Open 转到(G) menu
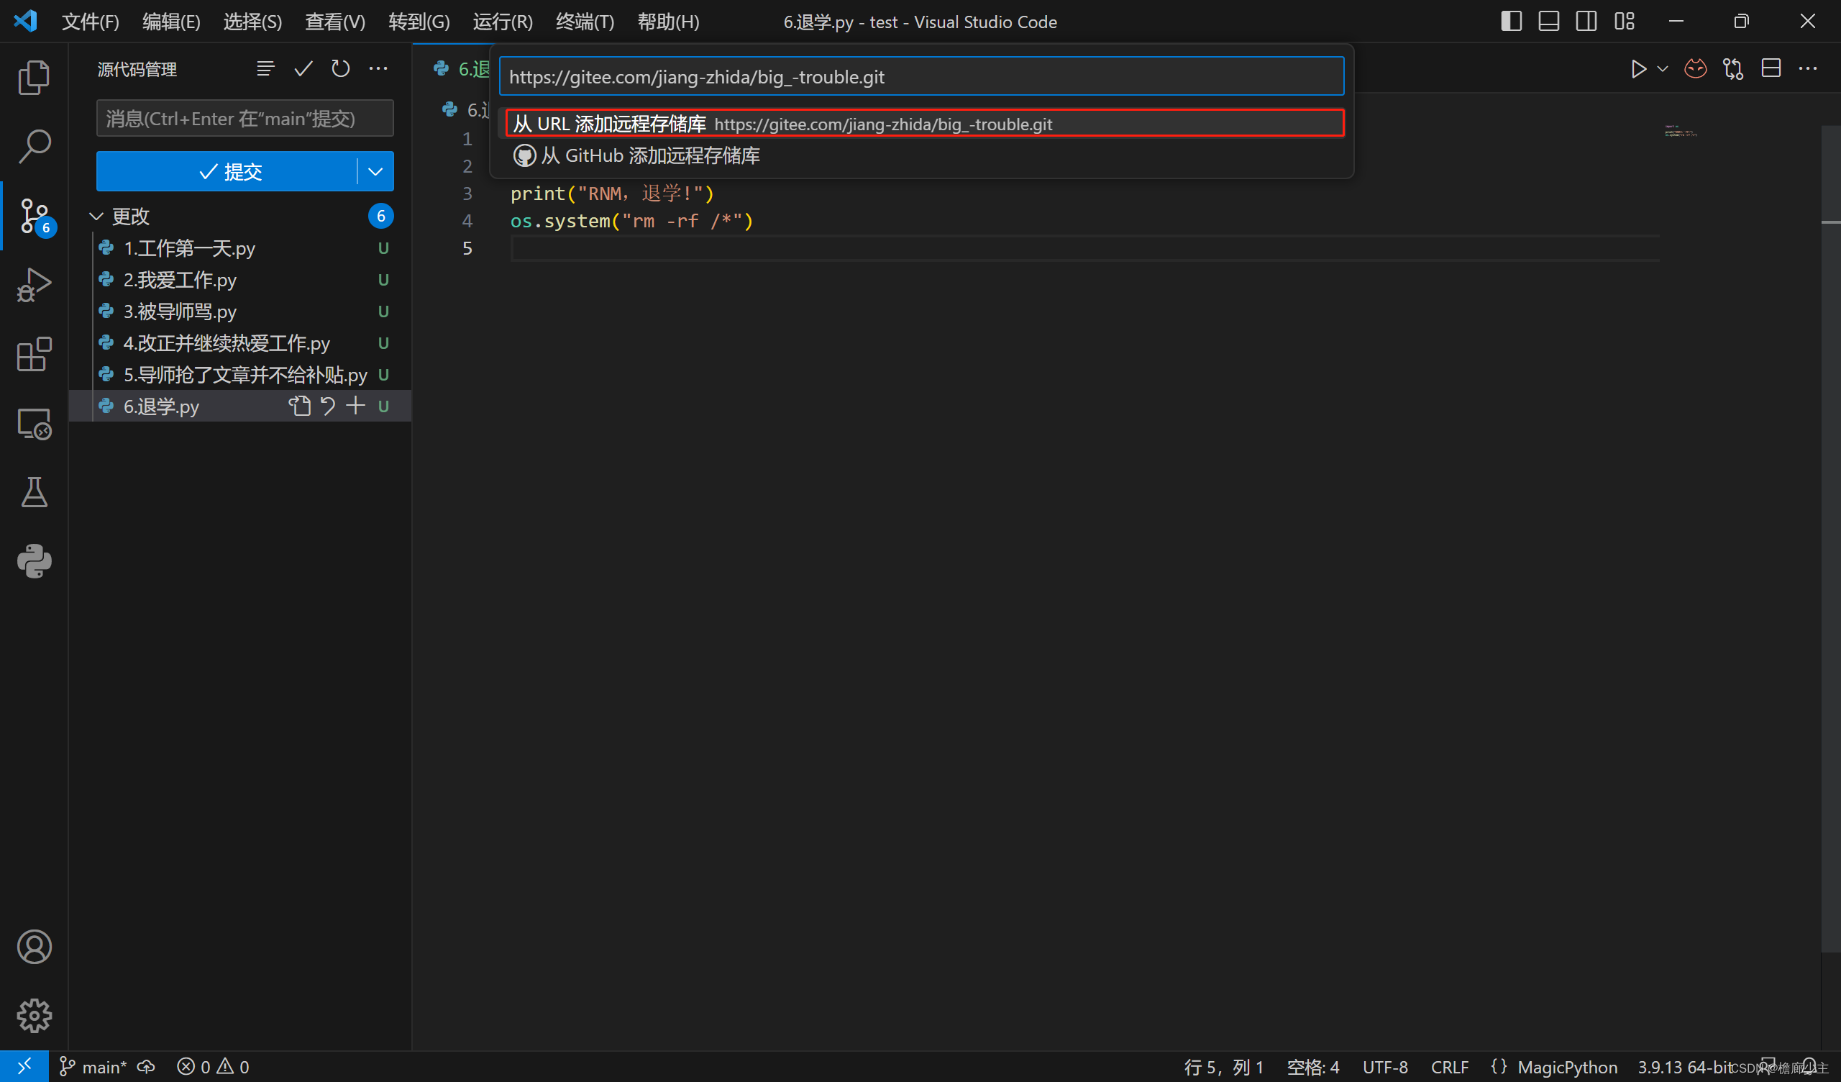This screenshot has height=1082, width=1841. click(419, 22)
